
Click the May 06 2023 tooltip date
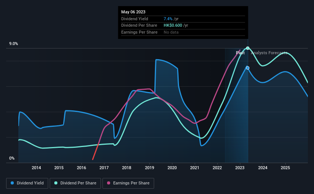click(x=133, y=12)
